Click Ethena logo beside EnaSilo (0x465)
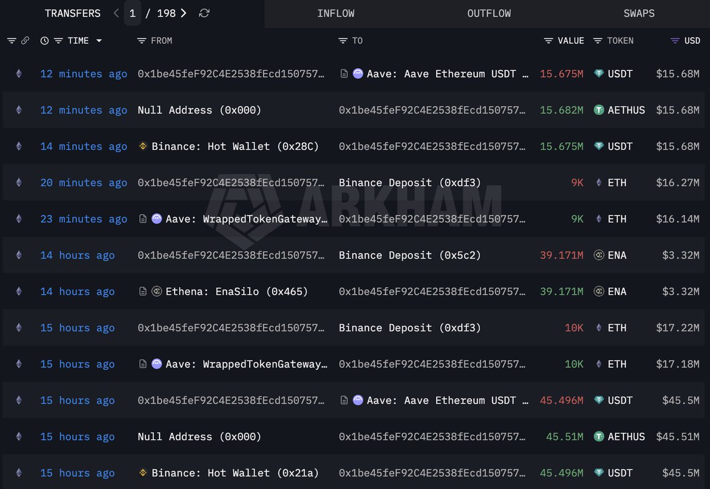Image resolution: width=710 pixels, height=489 pixels. 157,291
